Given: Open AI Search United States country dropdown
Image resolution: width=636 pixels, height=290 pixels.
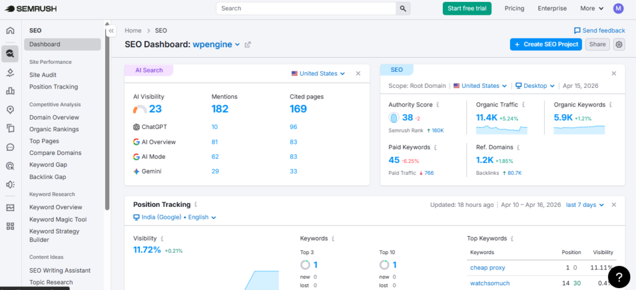Looking at the screenshot, I should (318, 74).
